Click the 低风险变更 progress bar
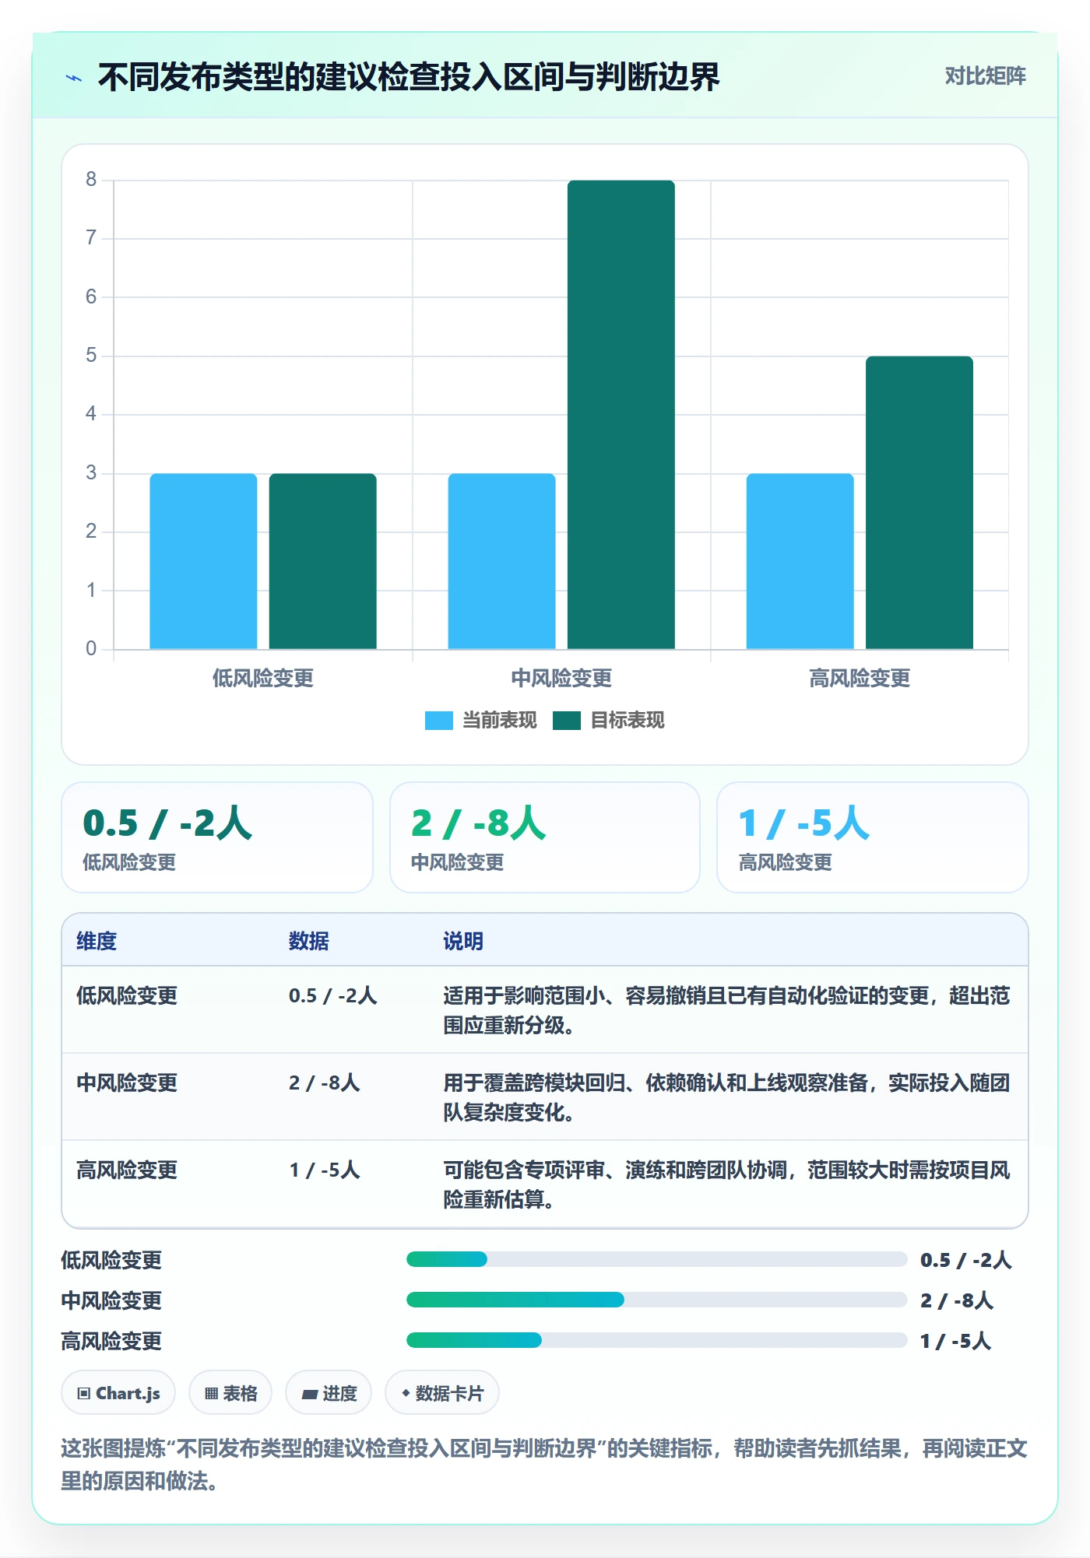The image size is (1090, 1558). (656, 1259)
